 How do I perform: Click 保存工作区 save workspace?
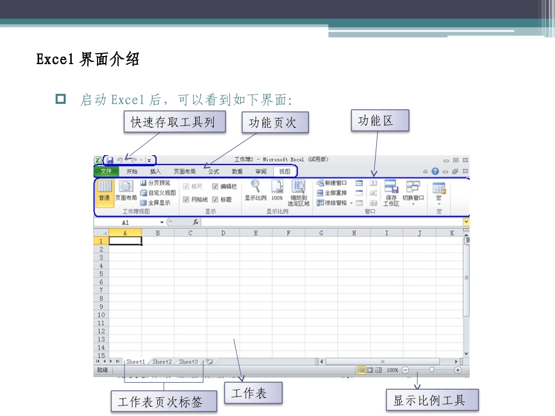391,193
